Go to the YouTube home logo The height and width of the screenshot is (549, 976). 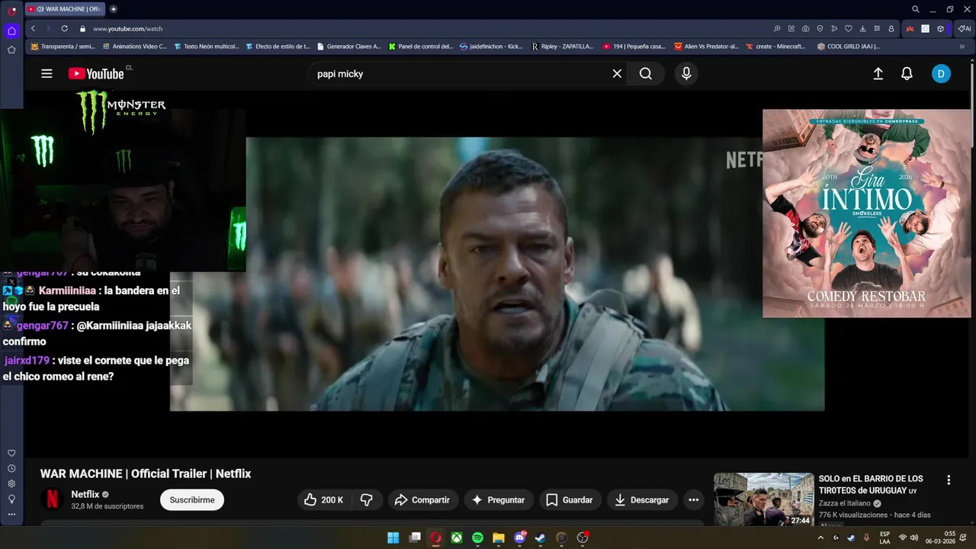[96, 74]
